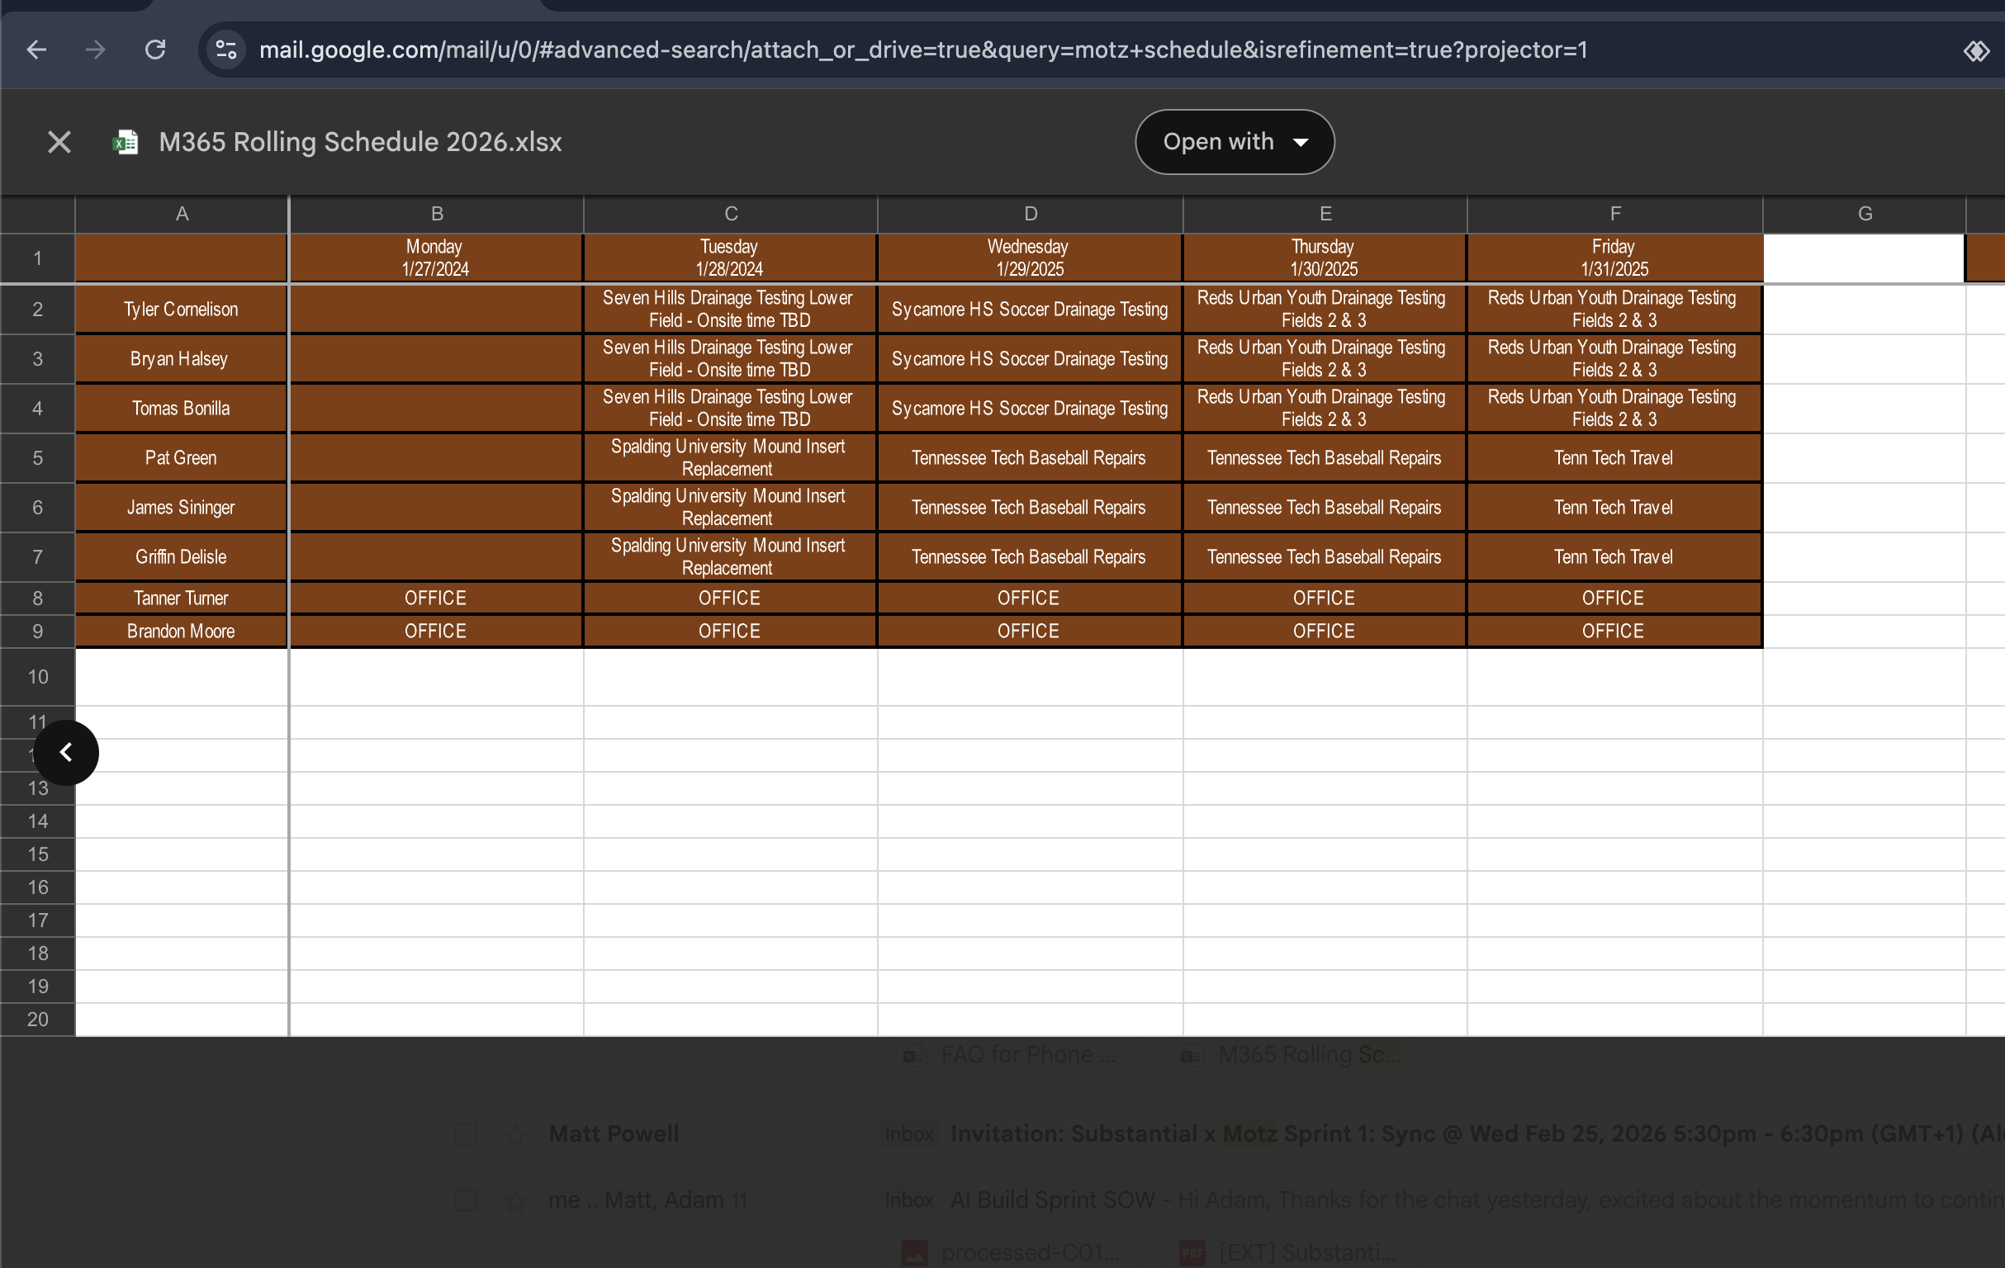2005x1268 pixels.
Task: Click Brandon Moore's Tuesday OFFICE cell
Action: tap(730, 631)
